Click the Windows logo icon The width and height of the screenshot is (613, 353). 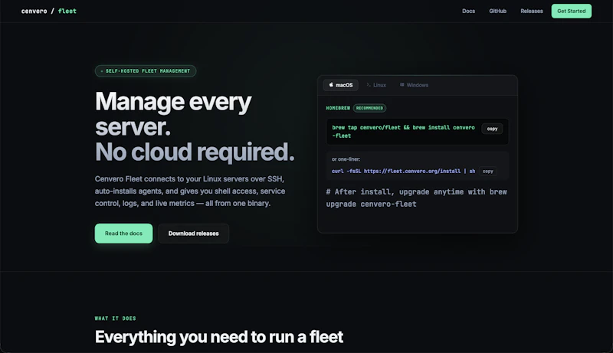coord(402,85)
